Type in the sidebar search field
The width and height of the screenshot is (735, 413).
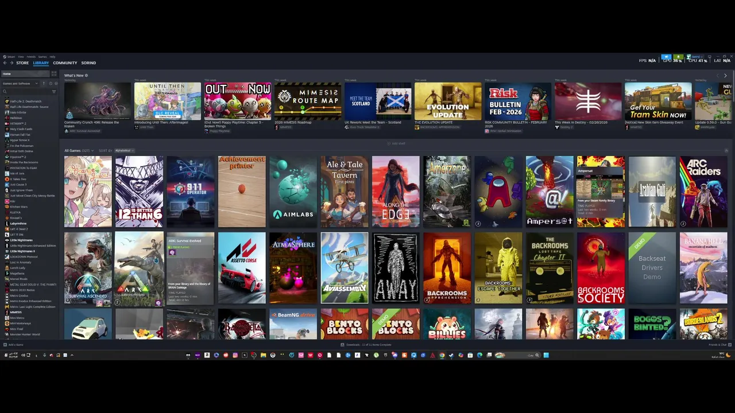point(29,91)
